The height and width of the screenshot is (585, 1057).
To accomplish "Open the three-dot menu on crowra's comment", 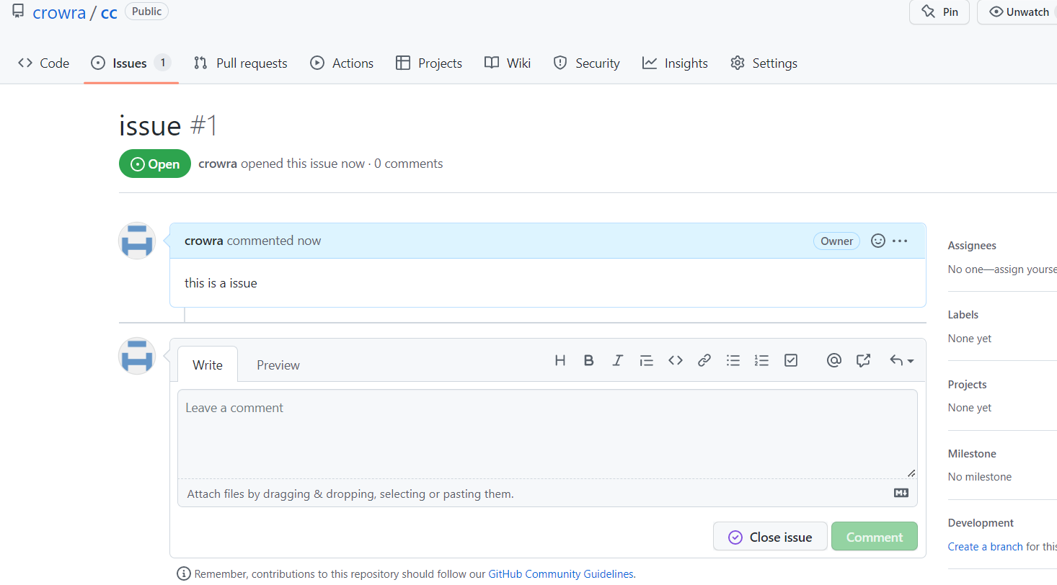I will point(900,241).
